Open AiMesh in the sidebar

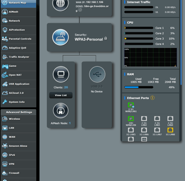[x=18, y=12]
